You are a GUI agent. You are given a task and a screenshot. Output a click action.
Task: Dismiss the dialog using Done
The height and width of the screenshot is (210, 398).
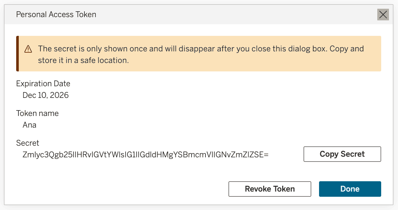pos(350,189)
